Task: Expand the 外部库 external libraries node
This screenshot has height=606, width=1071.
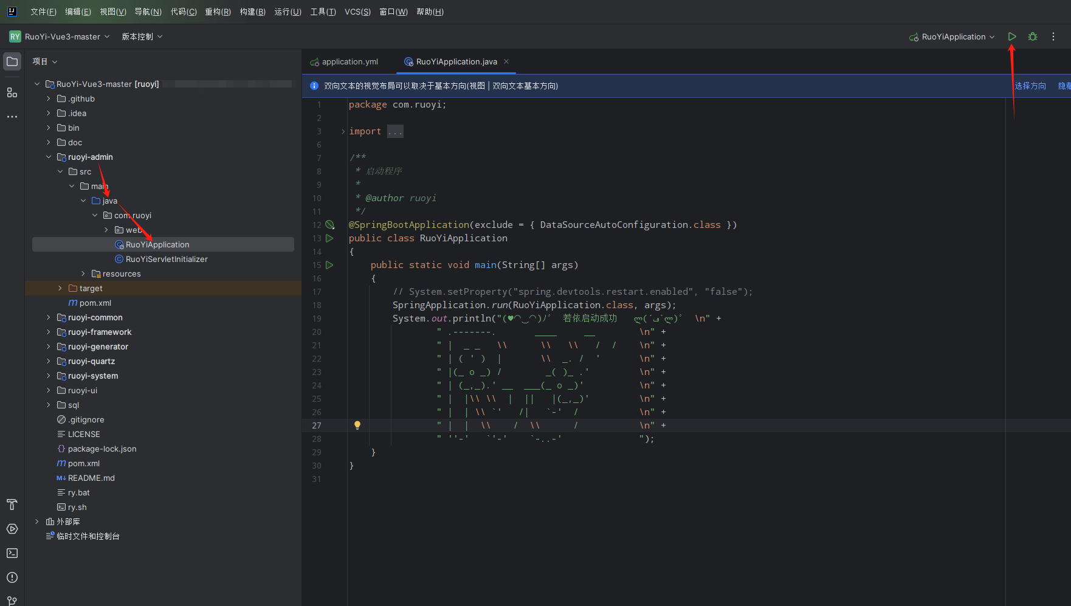Action: (37, 522)
